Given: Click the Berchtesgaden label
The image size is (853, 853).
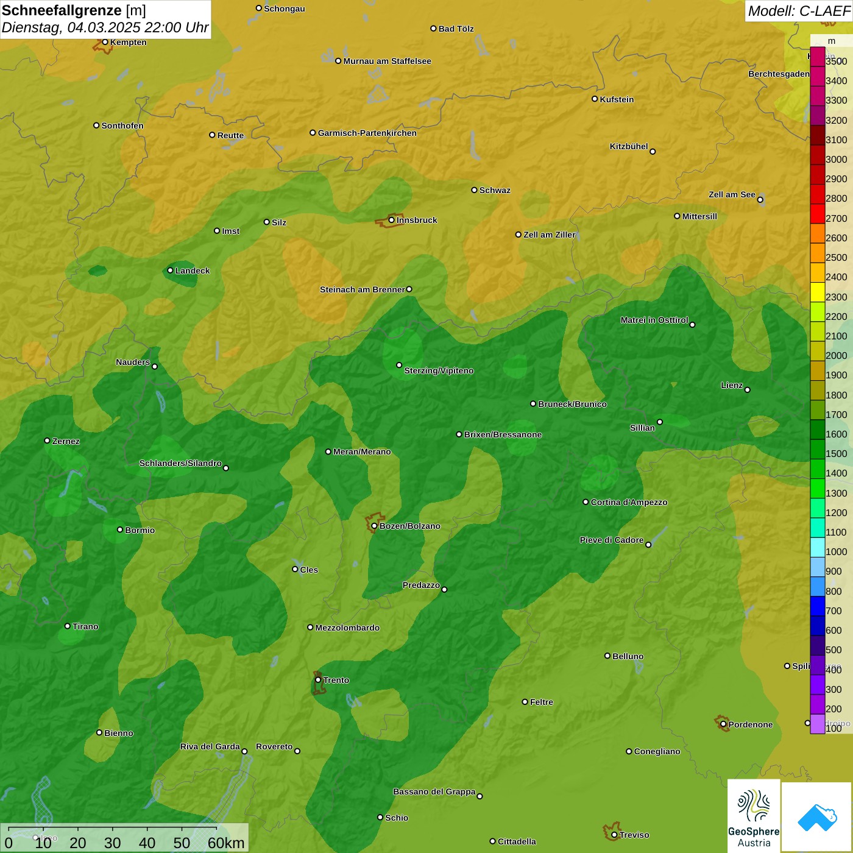Looking at the screenshot, I should [779, 74].
